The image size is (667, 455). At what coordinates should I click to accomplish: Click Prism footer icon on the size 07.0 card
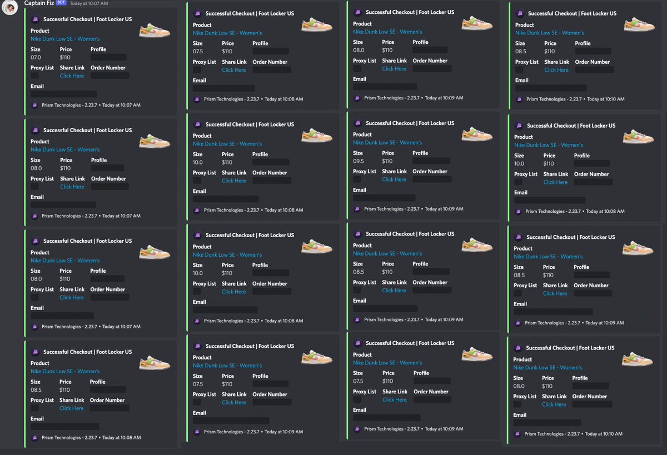[34, 105]
